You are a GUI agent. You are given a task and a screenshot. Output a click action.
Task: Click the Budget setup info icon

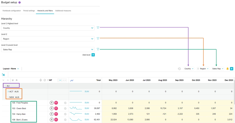point(20,2)
